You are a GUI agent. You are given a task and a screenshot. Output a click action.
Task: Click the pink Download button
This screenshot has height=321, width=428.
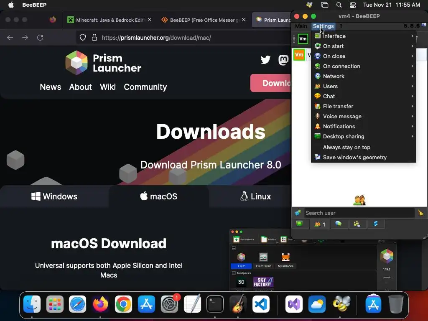point(270,83)
